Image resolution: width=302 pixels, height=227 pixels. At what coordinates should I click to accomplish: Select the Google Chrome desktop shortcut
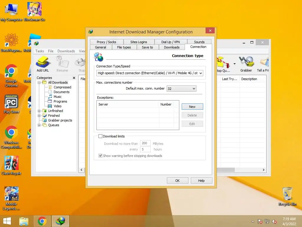(x=11, y=76)
